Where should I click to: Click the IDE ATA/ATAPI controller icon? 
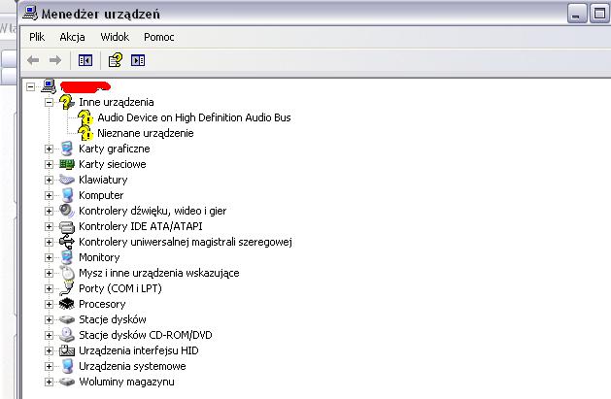point(67,226)
